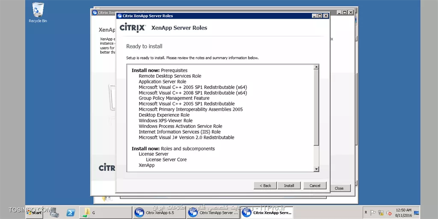Click the Install button
438x219 pixels.
coord(289,186)
